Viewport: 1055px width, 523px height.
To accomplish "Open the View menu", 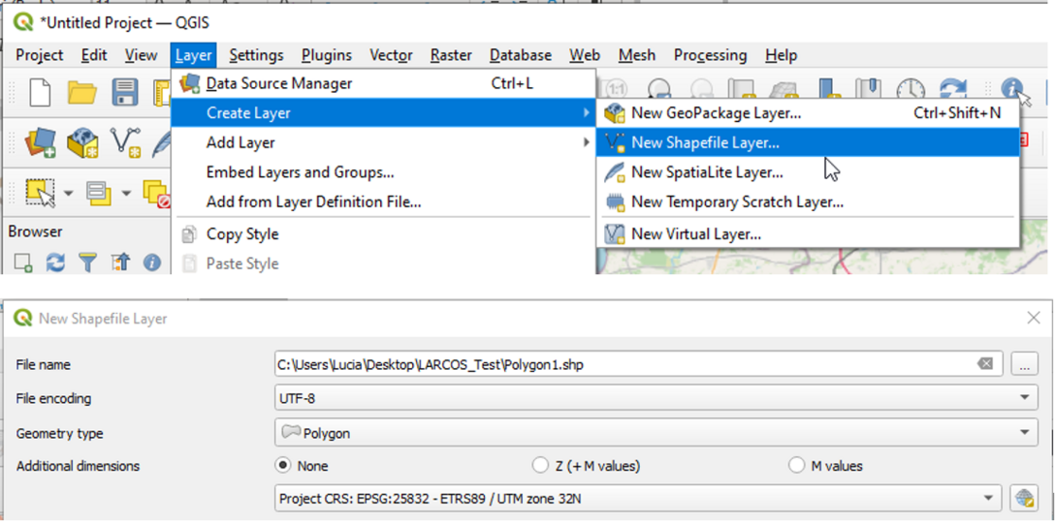I will [142, 55].
